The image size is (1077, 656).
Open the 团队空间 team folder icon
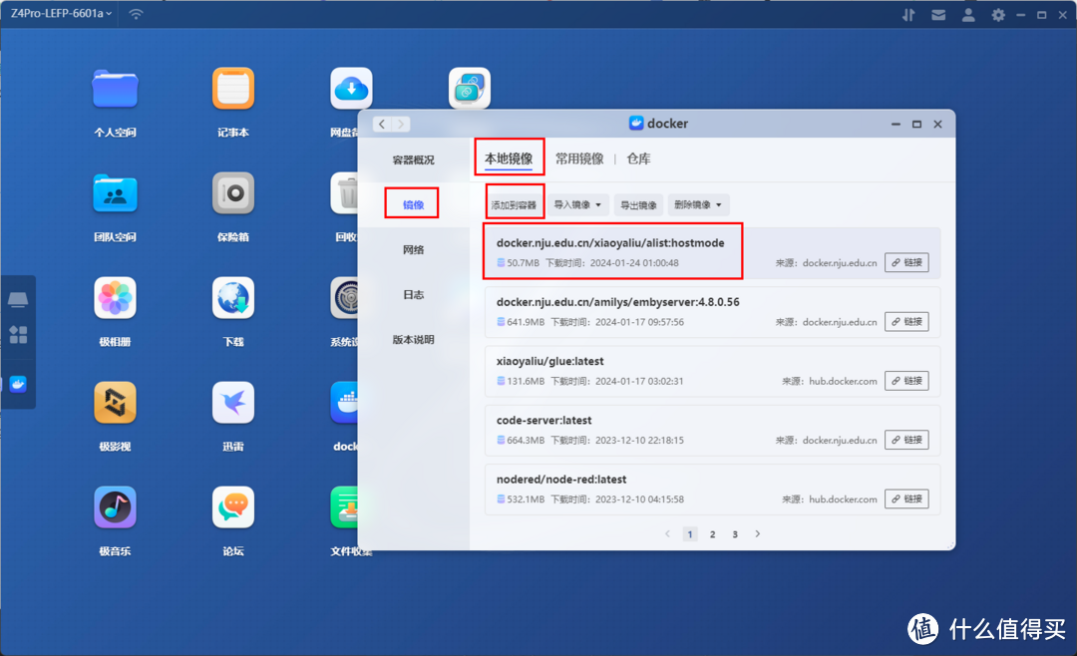coord(115,193)
